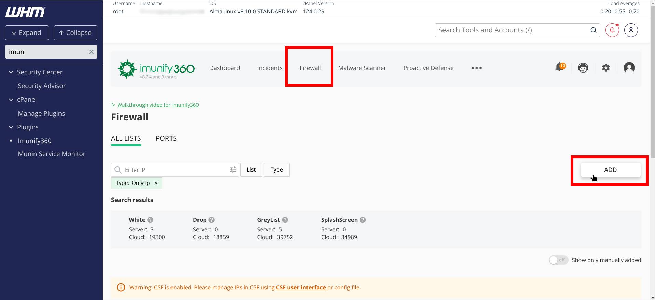Collapse the Plugins section

click(x=11, y=127)
